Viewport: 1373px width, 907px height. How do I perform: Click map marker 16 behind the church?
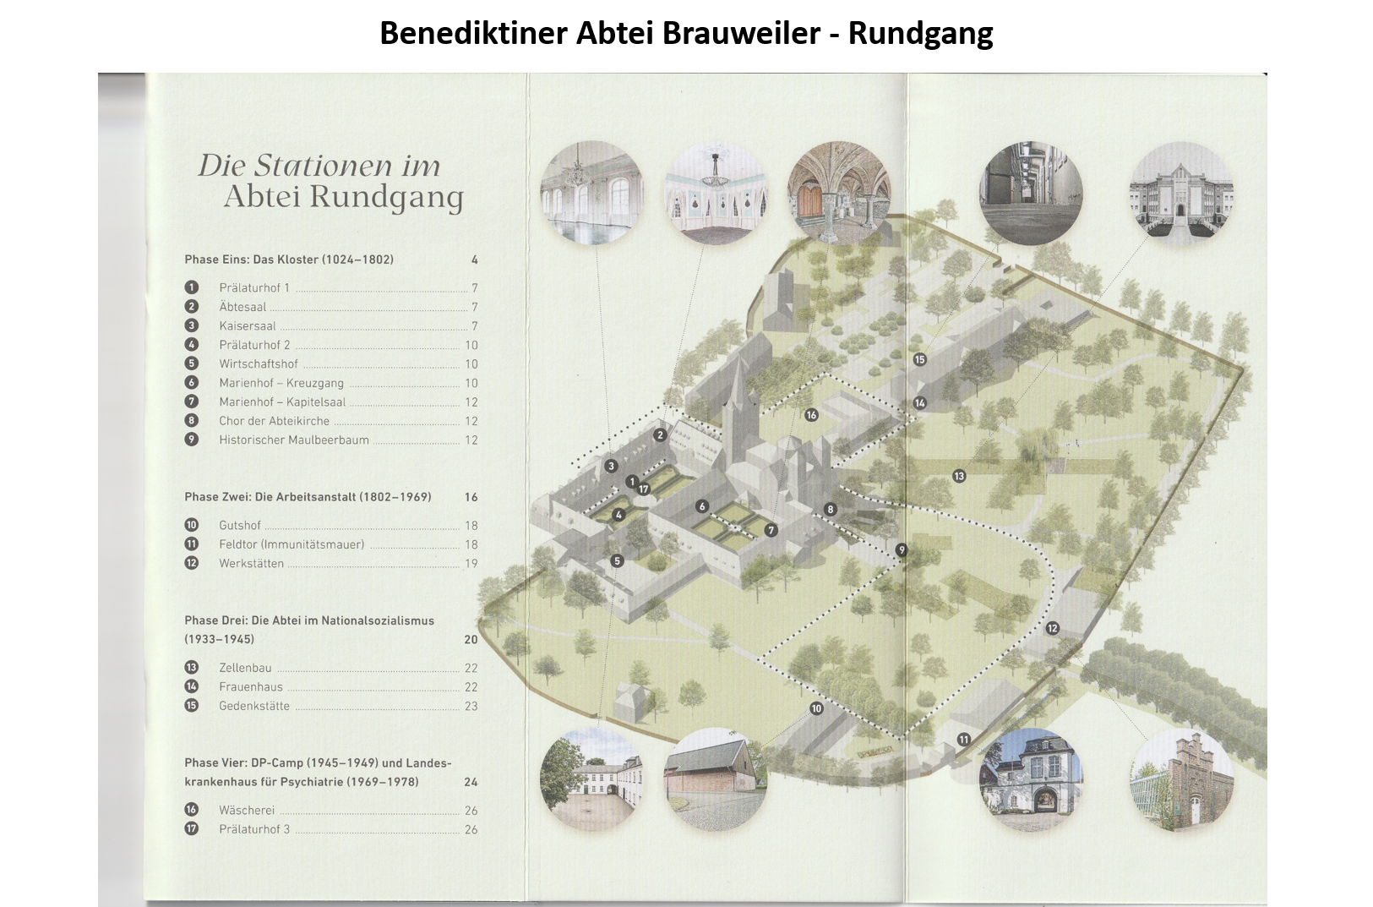coord(811,415)
